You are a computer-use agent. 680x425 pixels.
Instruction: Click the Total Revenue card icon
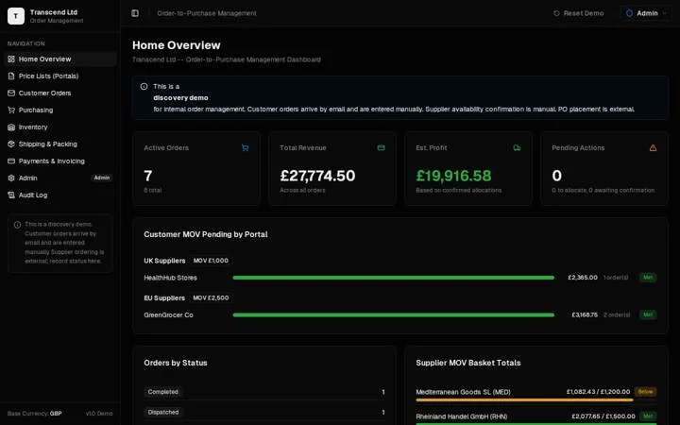click(x=381, y=148)
